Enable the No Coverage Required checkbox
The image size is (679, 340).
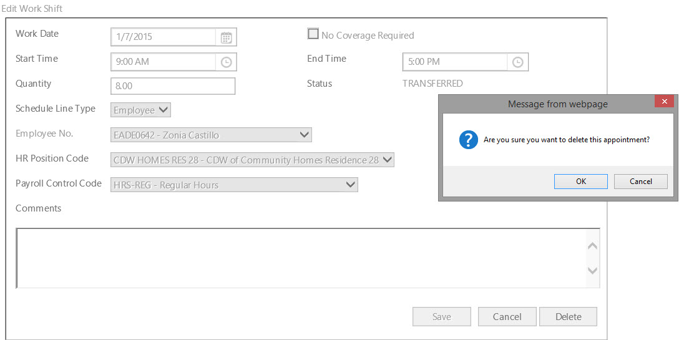(x=313, y=34)
